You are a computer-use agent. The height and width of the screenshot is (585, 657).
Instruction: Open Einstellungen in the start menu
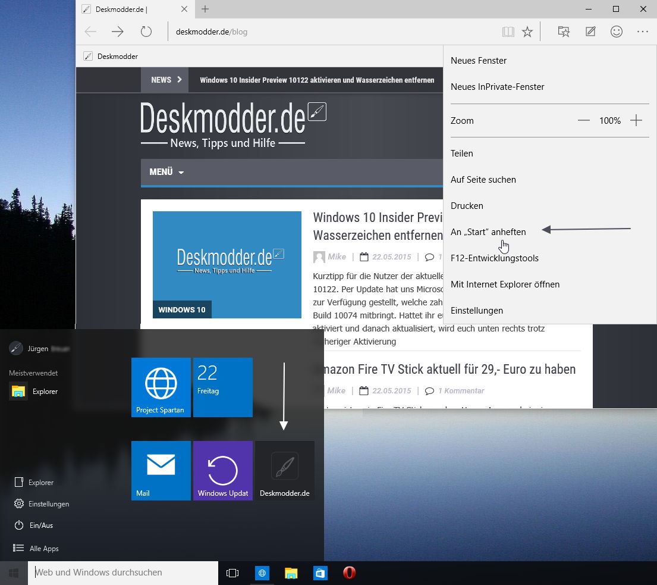pos(42,504)
